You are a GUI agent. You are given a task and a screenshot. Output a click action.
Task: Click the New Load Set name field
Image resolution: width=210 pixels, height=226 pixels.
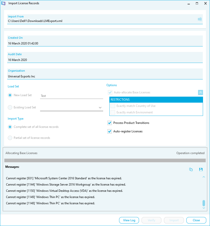71,96
